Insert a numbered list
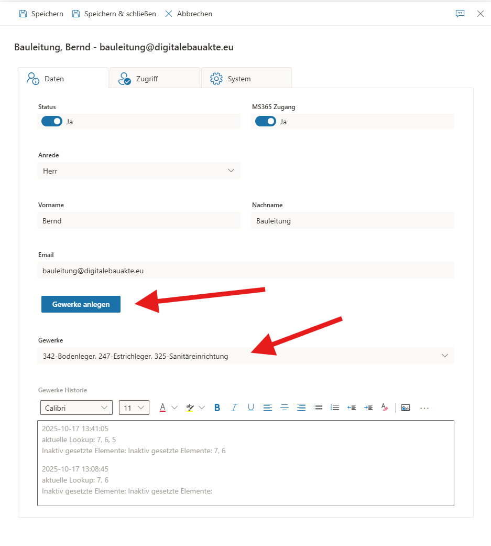 (x=335, y=408)
